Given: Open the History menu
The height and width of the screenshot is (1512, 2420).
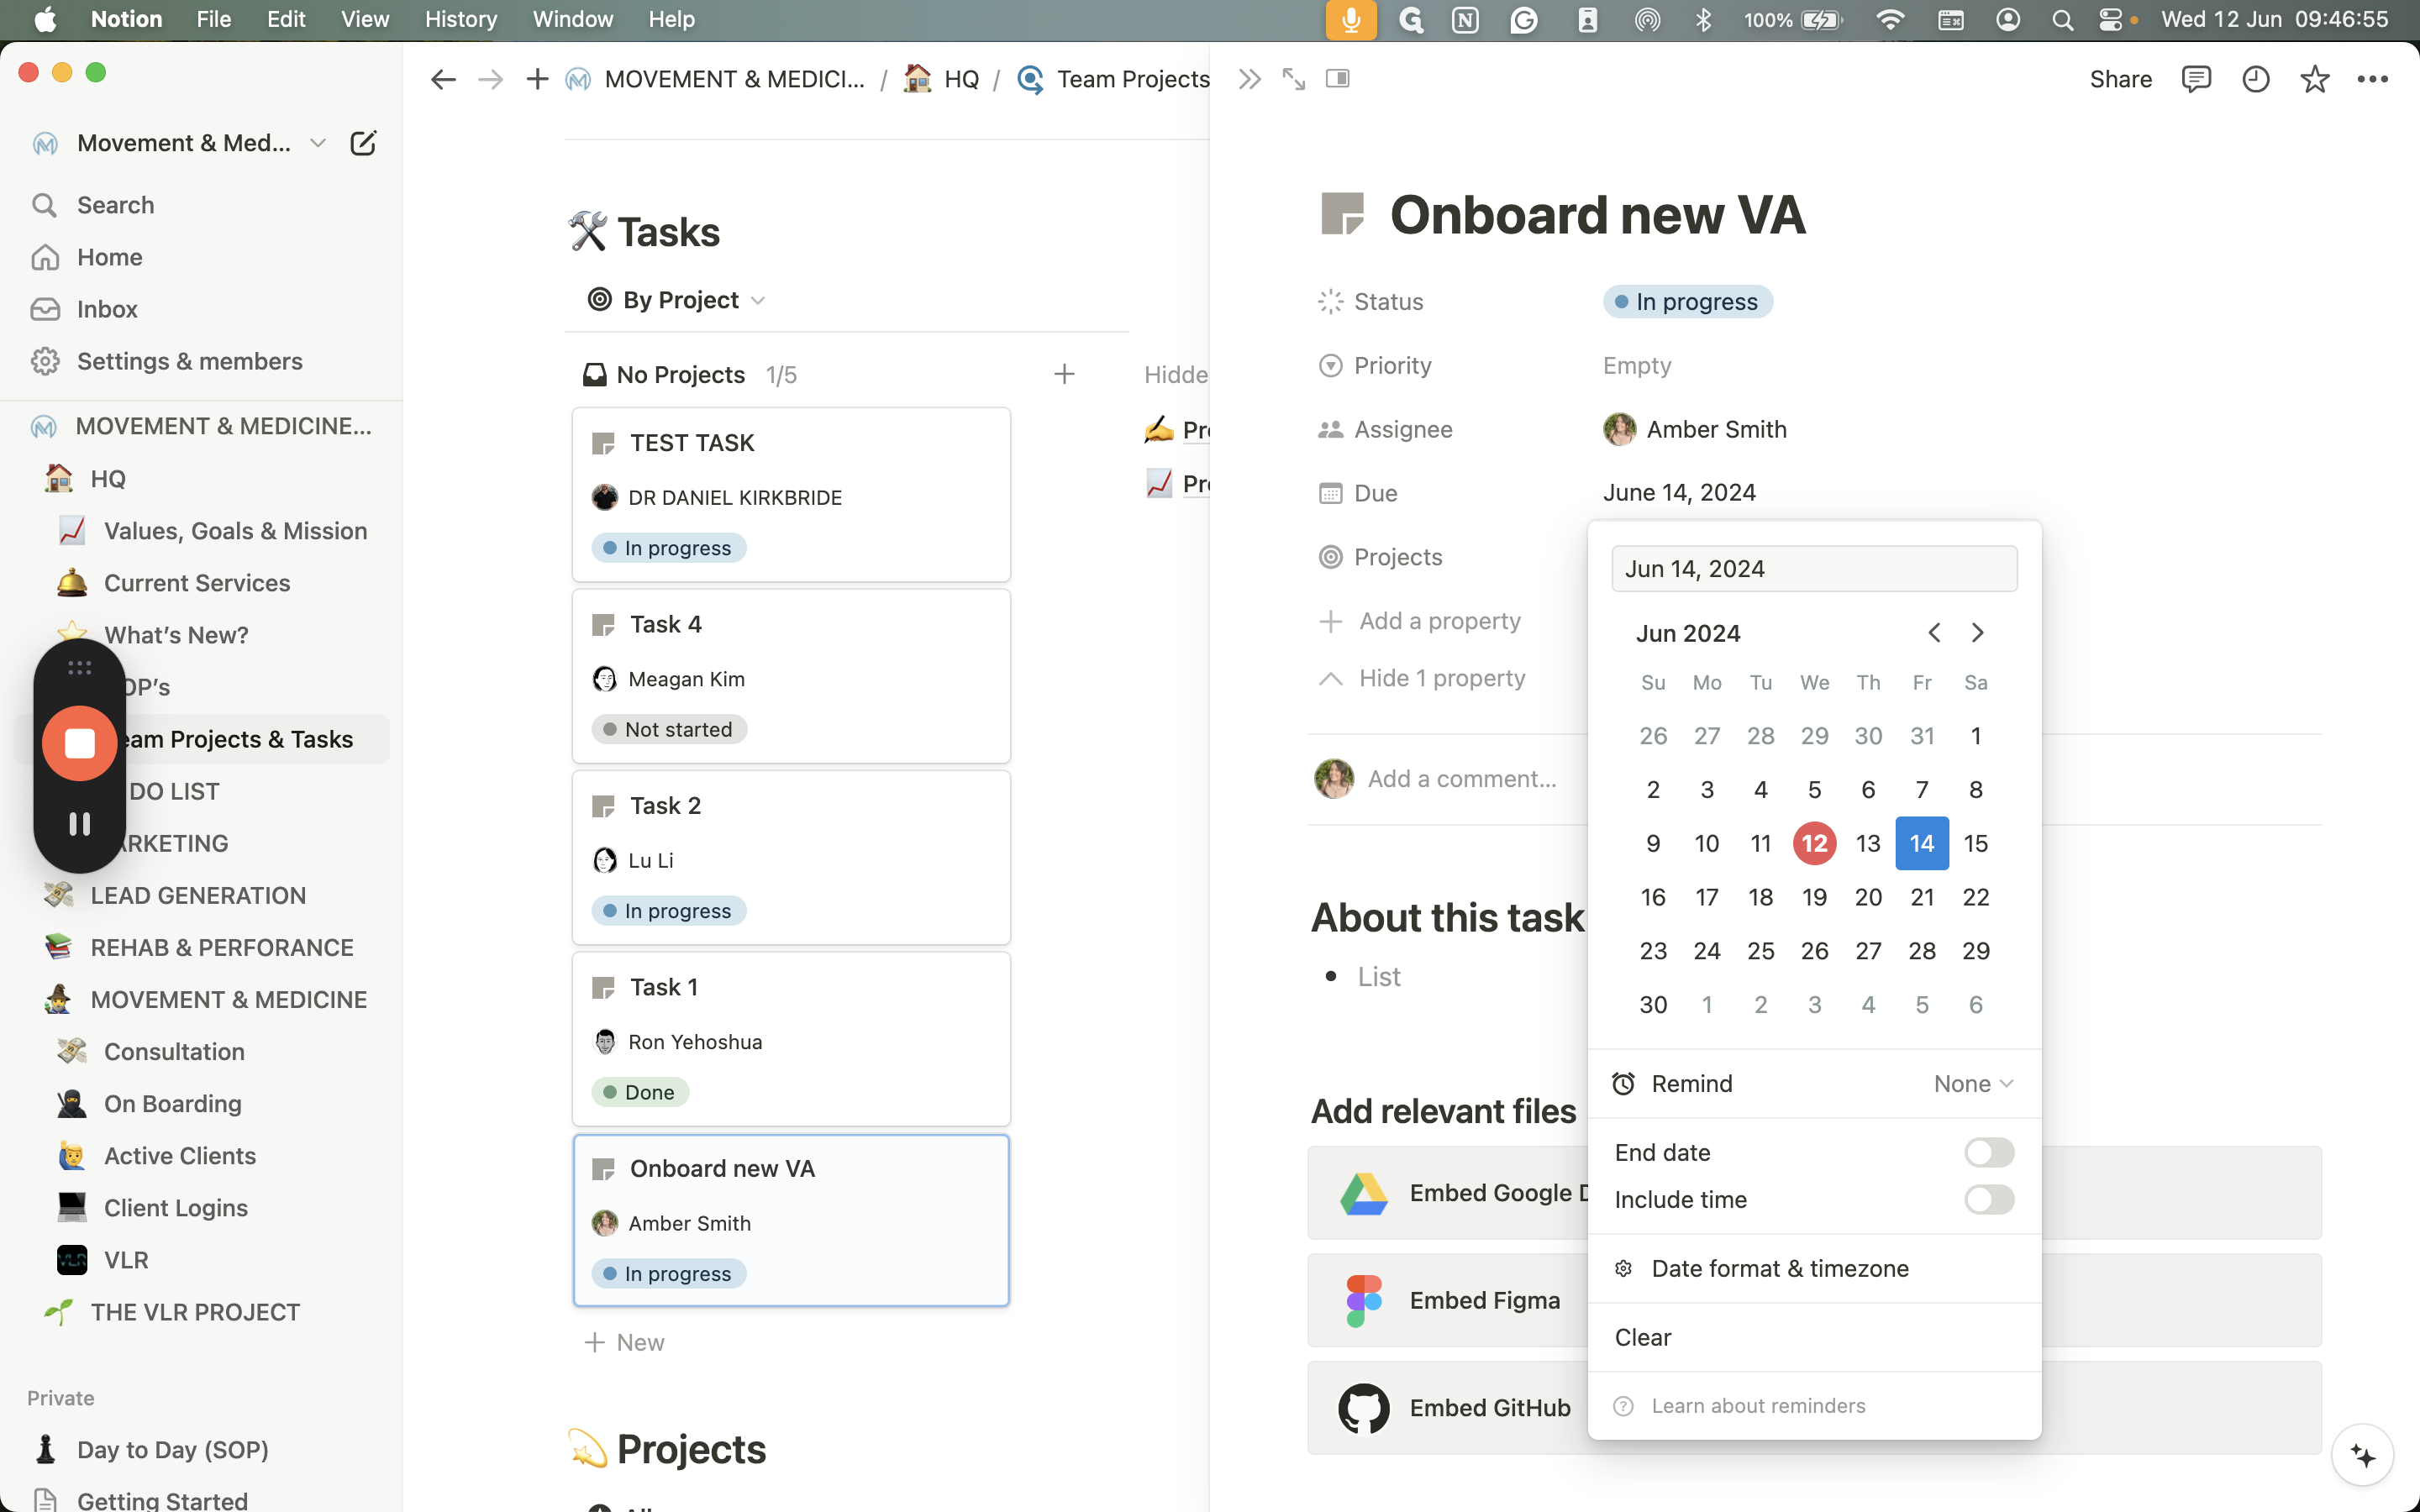Looking at the screenshot, I should coord(460,20).
